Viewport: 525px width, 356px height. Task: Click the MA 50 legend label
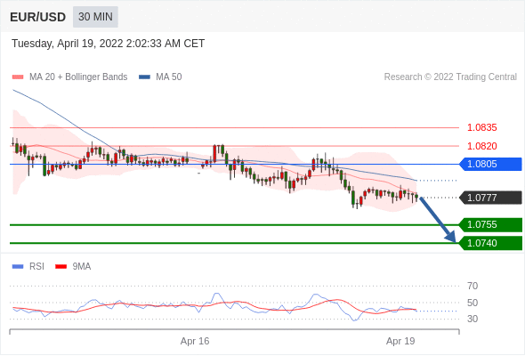pyautogui.click(x=169, y=77)
